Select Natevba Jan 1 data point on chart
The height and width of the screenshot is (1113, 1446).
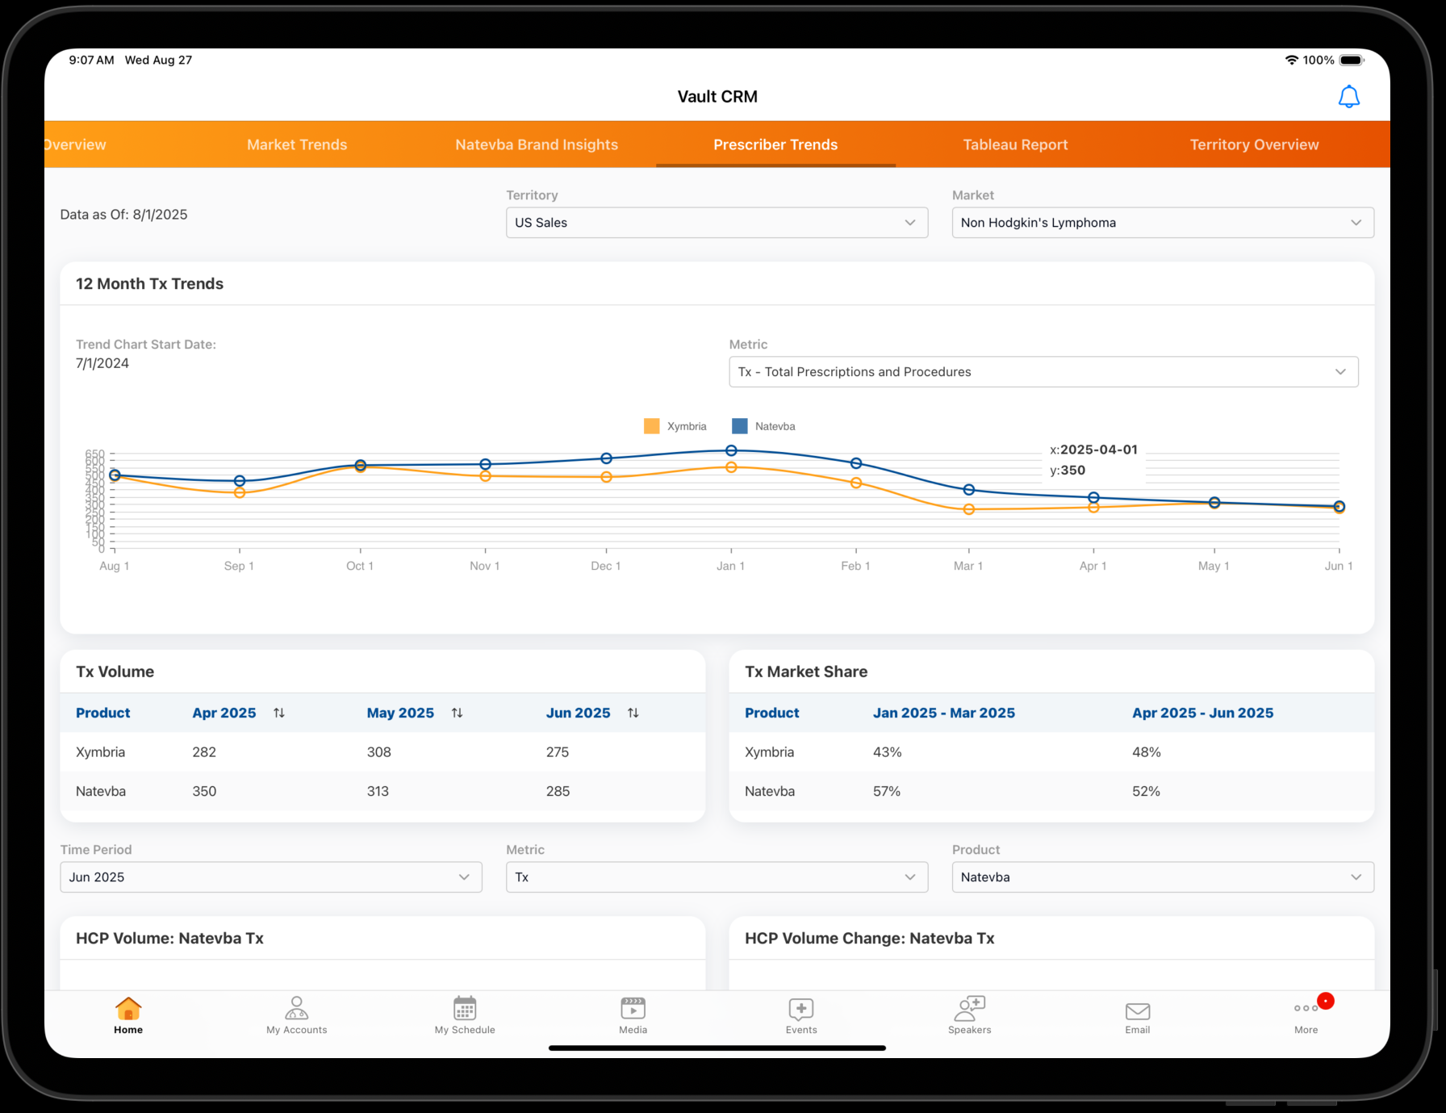click(731, 450)
